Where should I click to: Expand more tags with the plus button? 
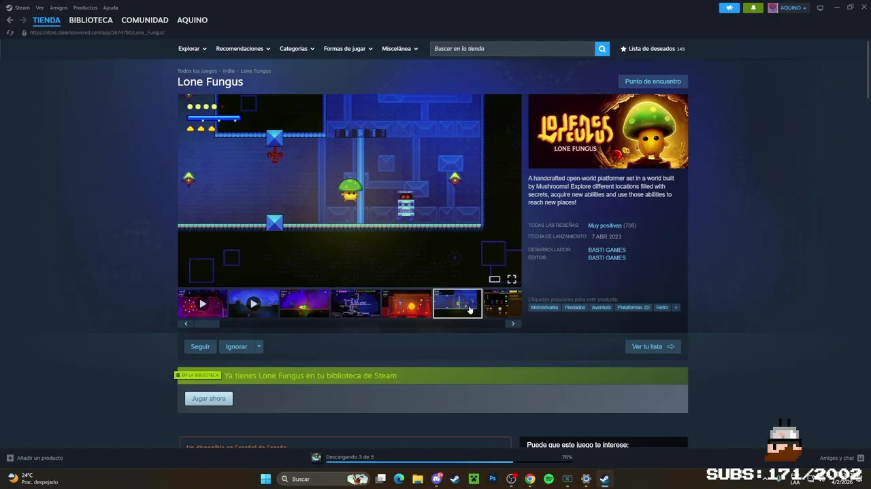[676, 308]
